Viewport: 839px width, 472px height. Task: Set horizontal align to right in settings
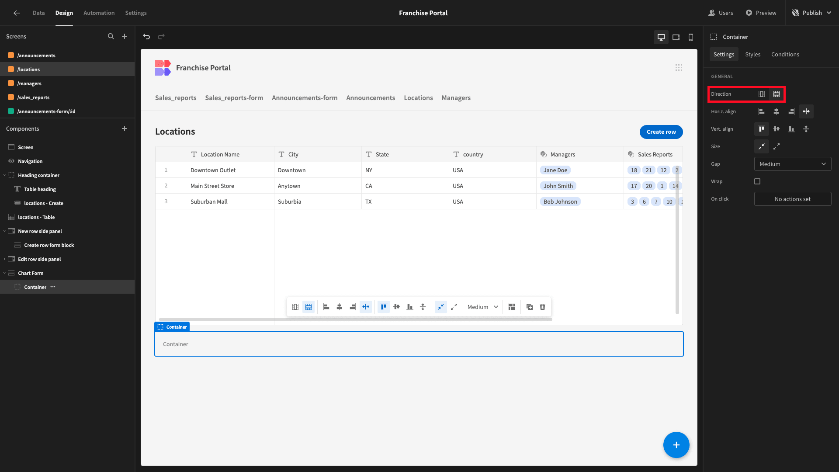791,111
